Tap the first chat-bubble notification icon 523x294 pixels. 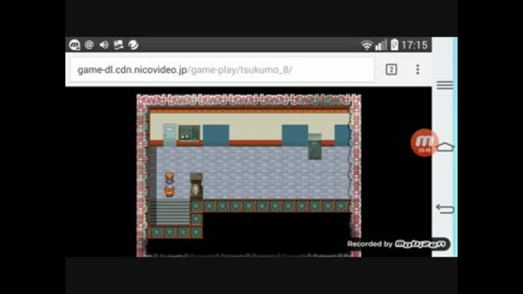tap(75, 45)
